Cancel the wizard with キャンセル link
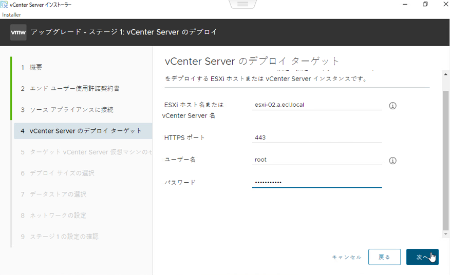Screen dimensions: 450x275 pos(347,257)
